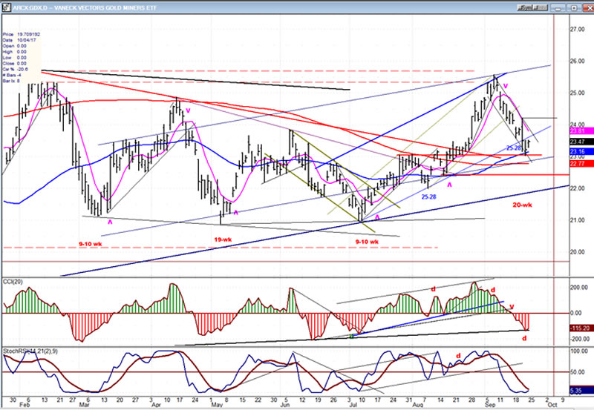Select the 9-10 wk annotation near March
Image resolution: width=594 pixels, height=410 pixels.
[x=90, y=244]
